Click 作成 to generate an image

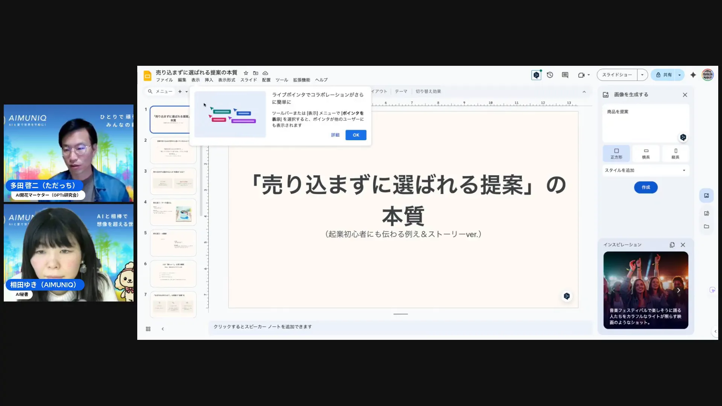[x=646, y=187]
